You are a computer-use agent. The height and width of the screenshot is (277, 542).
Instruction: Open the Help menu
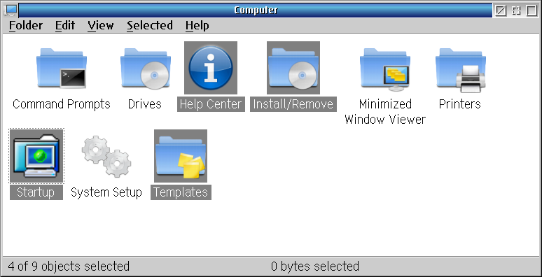(x=197, y=26)
